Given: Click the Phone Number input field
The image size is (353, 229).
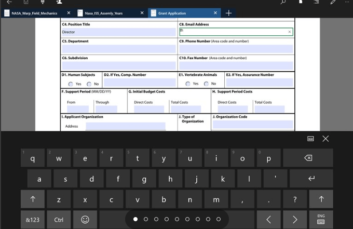Looking at the screenshot, I should coord(236,49).
